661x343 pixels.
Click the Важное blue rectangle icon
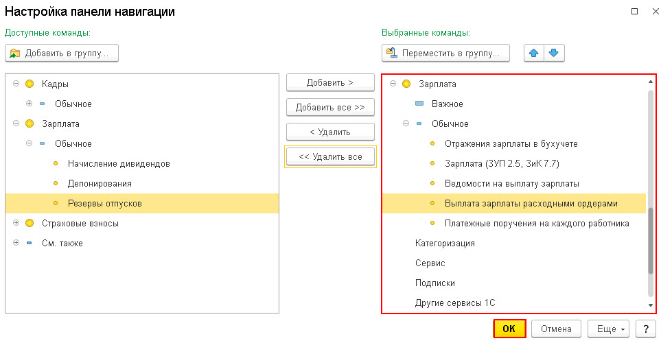pos(419,103)
